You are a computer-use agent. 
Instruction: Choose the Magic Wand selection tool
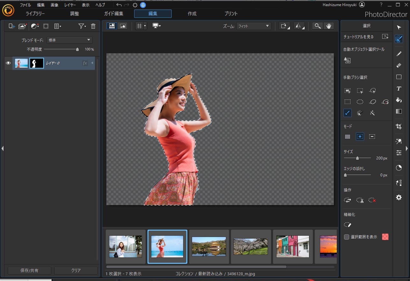(372, 113)
